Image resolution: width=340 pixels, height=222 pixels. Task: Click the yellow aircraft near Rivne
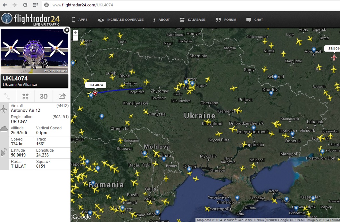[x=132, y=72]
